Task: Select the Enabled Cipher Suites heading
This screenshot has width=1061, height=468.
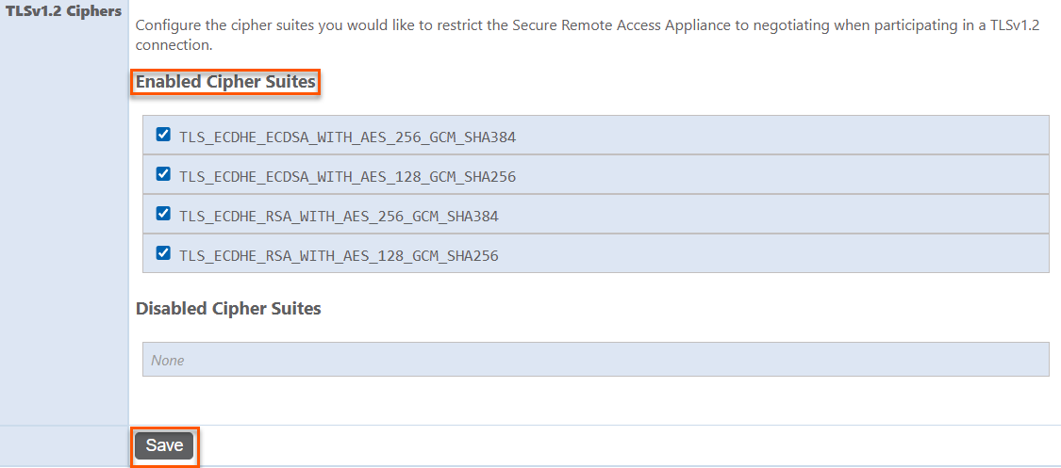Action: point(225,82)
